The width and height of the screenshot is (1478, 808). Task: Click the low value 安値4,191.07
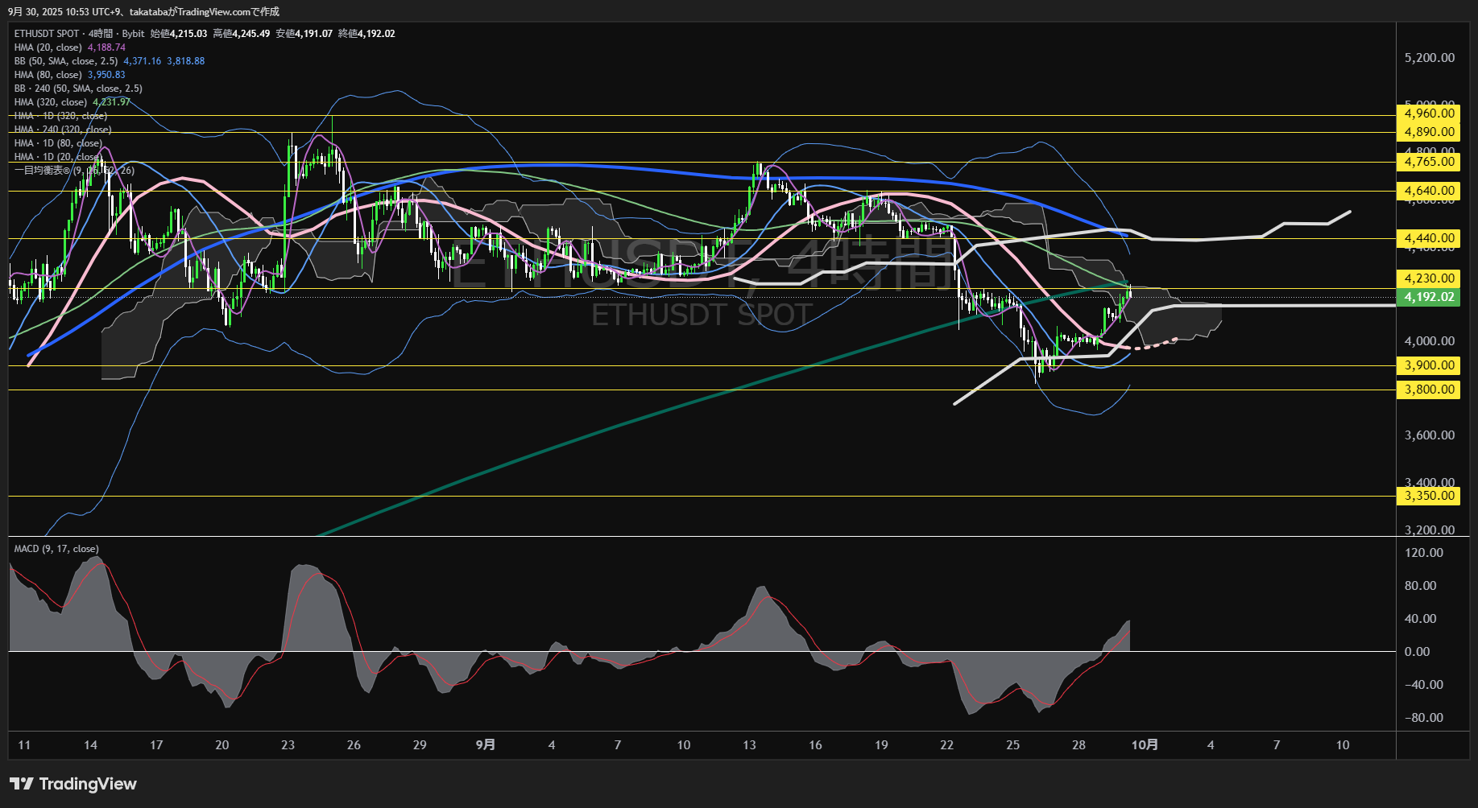coord(304,34)
